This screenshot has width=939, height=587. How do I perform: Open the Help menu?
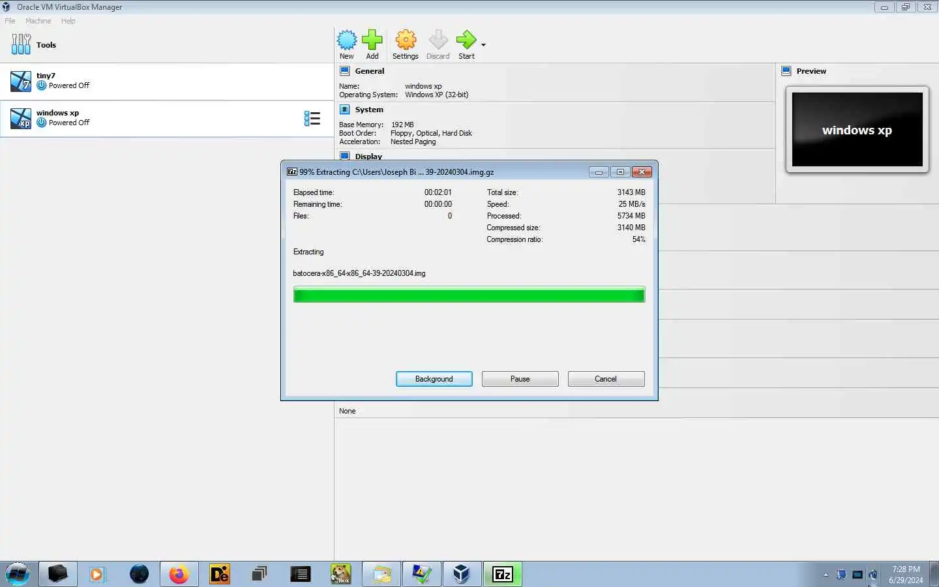(x=68, y=21)
